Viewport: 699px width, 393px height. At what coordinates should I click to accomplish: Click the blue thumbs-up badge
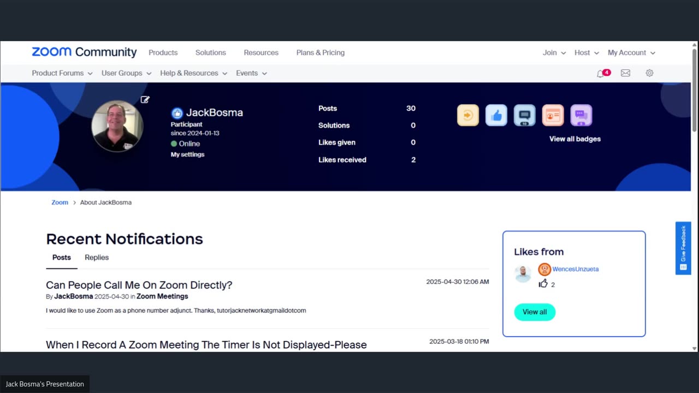point(496,115)
